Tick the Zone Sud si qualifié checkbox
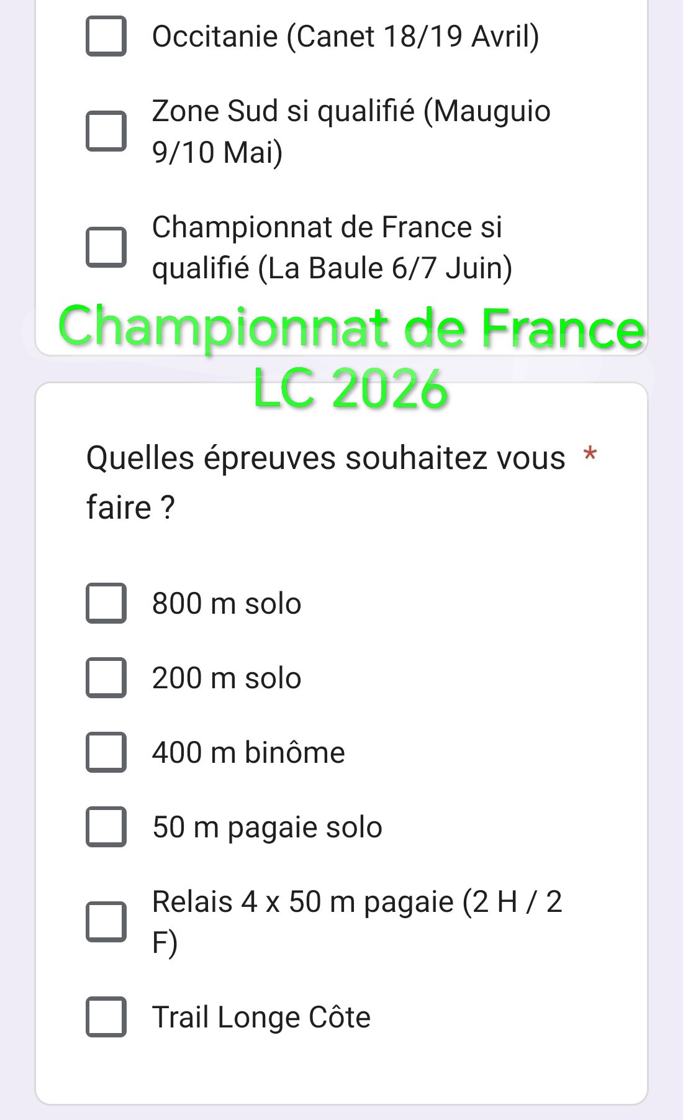Image resolution: width=683 pixels, height=1120 pixels. [106, 132]
